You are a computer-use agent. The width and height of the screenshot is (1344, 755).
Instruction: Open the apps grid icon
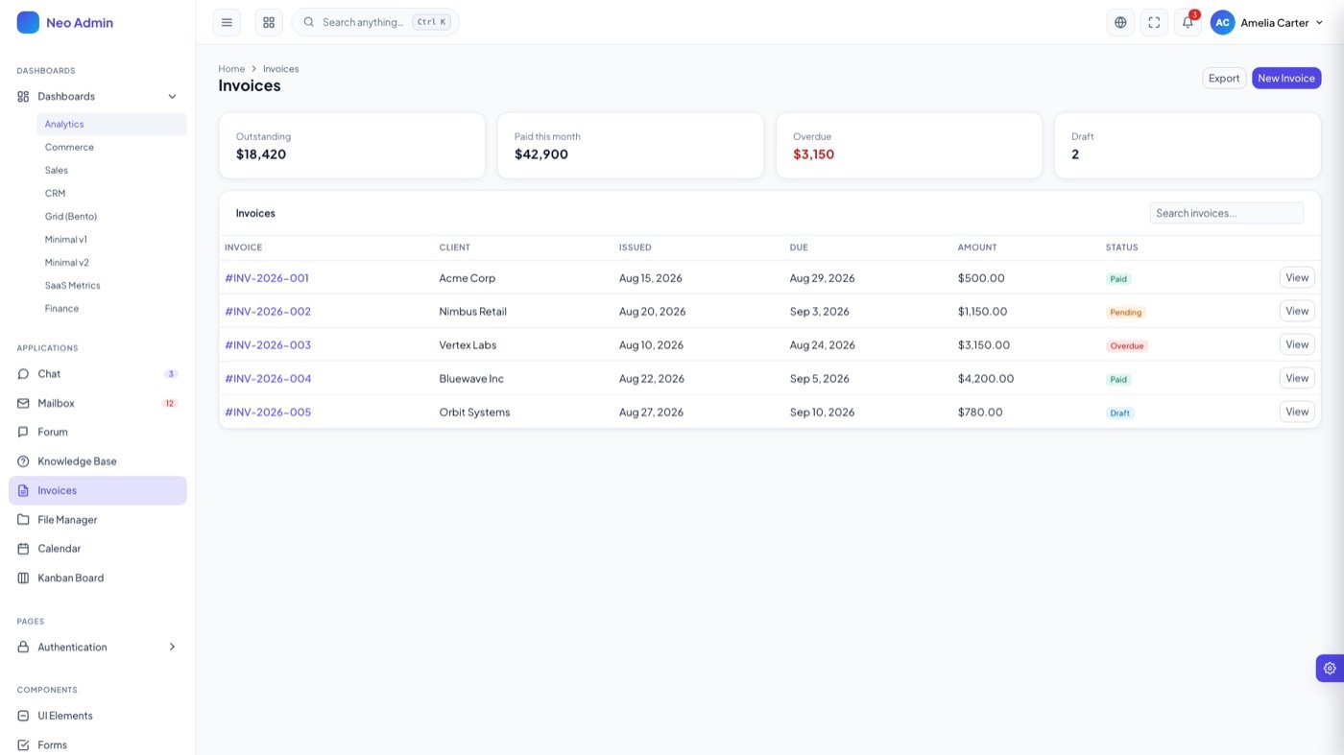coord(269,22)
